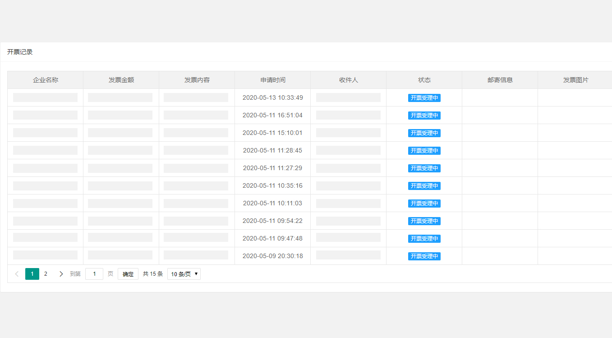
Task: Click the 2020-05-11 09:54:22 timestamp cell
Action: coord(273,221)
